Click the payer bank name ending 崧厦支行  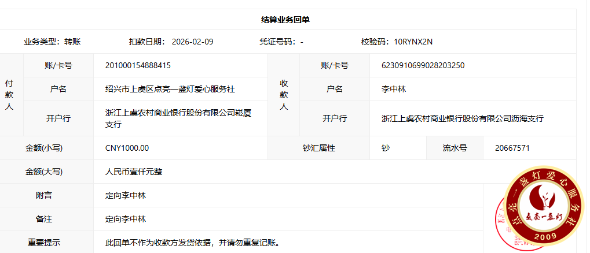point(178,118)
